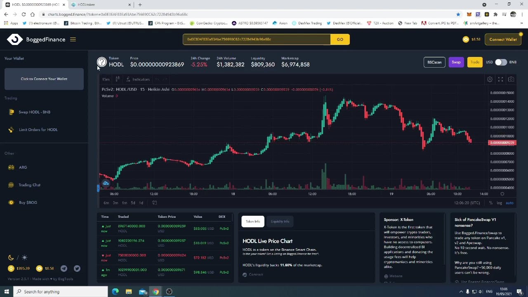
Task: Click the BSCscan button
Action: (434, 62)
